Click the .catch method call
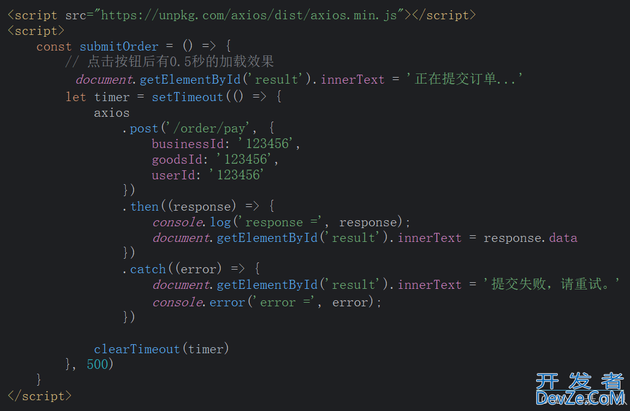 pos(144,269)
